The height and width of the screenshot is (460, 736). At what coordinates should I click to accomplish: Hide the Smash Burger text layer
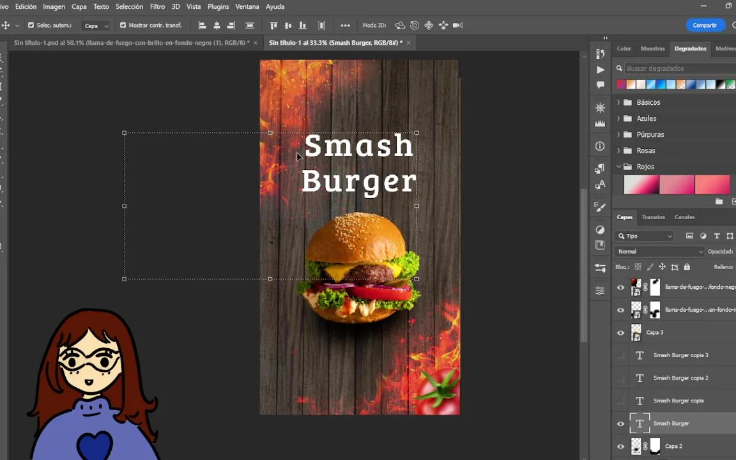(620, 424)
